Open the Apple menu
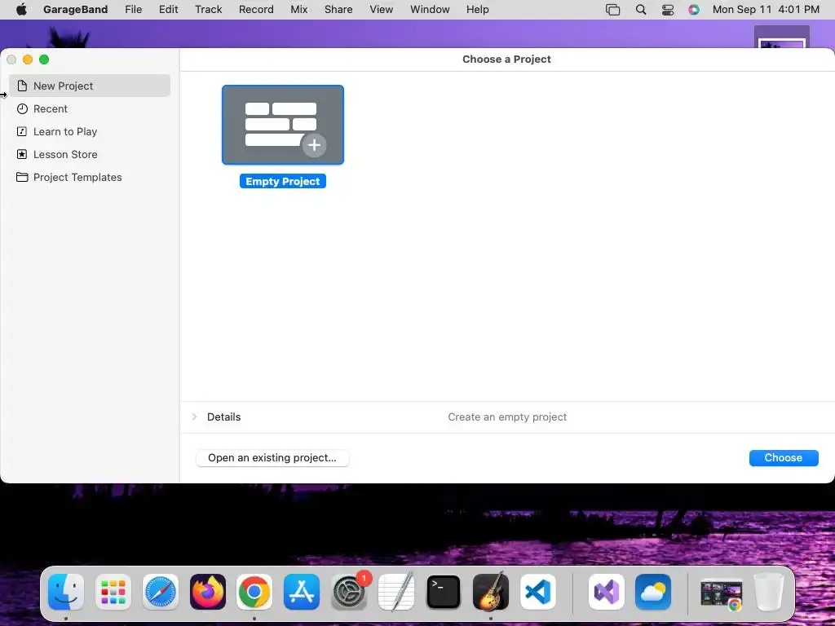Viewport: 835px width, 626px height. (x=21, y=10)
